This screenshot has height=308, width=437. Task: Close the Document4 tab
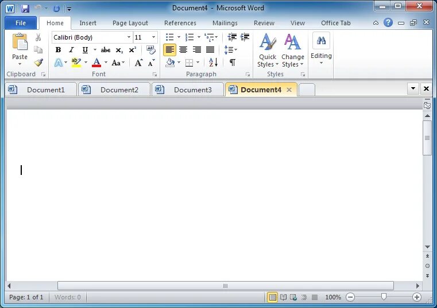(289, 89)
